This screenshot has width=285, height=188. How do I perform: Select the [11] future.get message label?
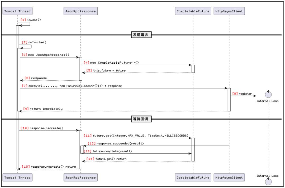136,136
